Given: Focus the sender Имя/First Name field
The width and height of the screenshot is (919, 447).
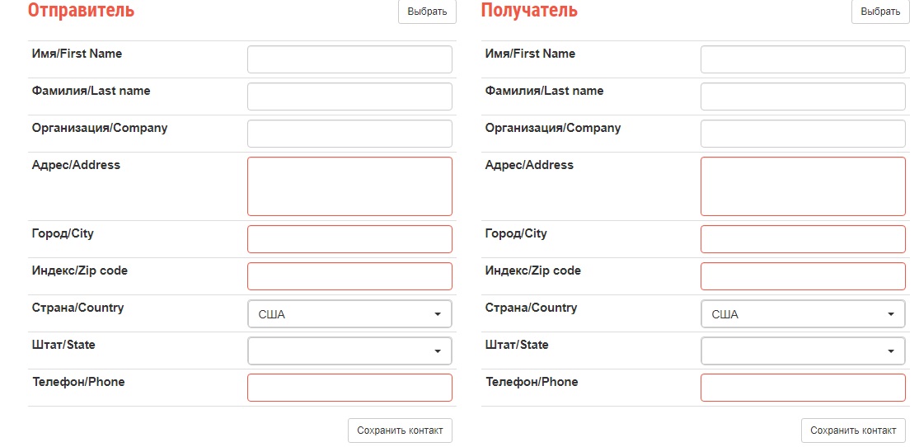Looking at the screenshot, I should (349, 59).
